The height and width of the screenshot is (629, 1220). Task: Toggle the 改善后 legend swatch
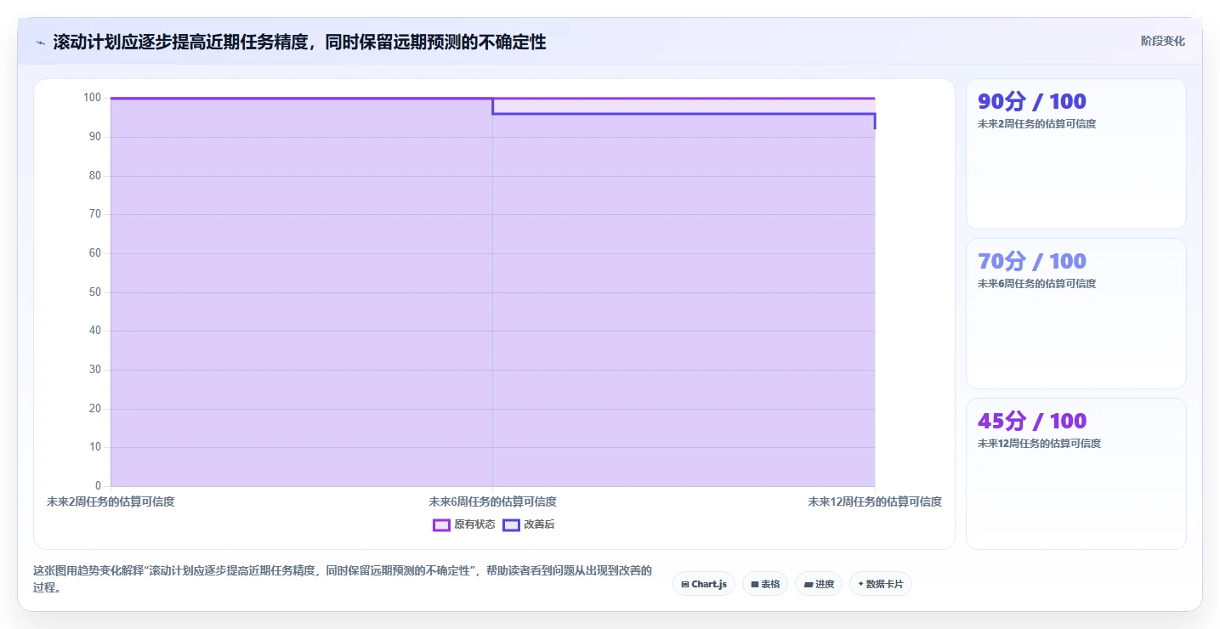(x=511, y=524)
